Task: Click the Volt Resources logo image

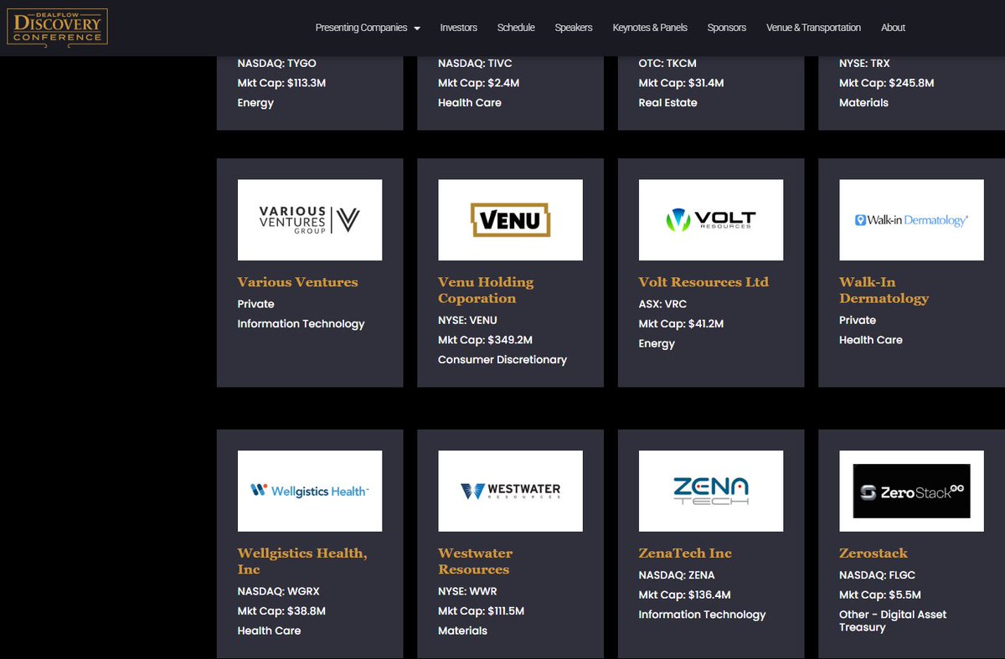Action: pyautogui.click(x=711, y=219)
